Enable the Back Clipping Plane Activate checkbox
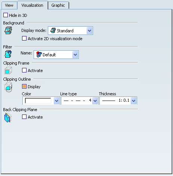 pyautogui.click(x=24, y=117)
